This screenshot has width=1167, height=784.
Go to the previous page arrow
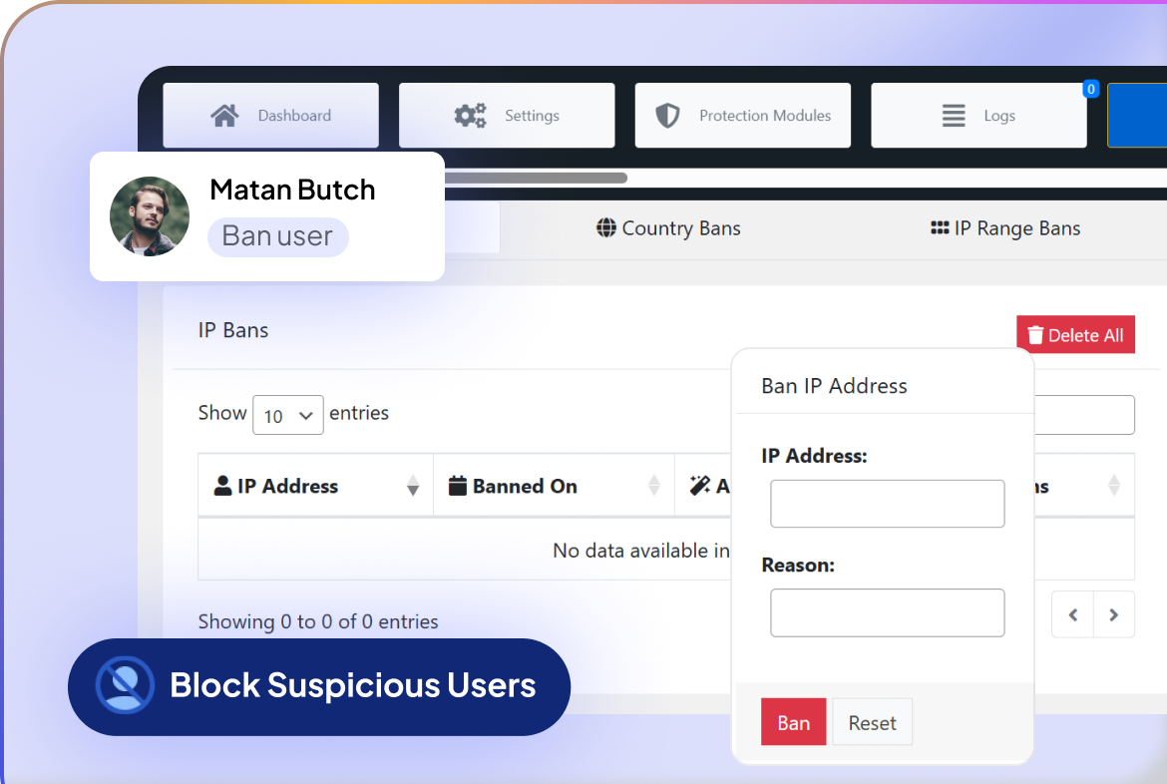(x=1073, y=615)
